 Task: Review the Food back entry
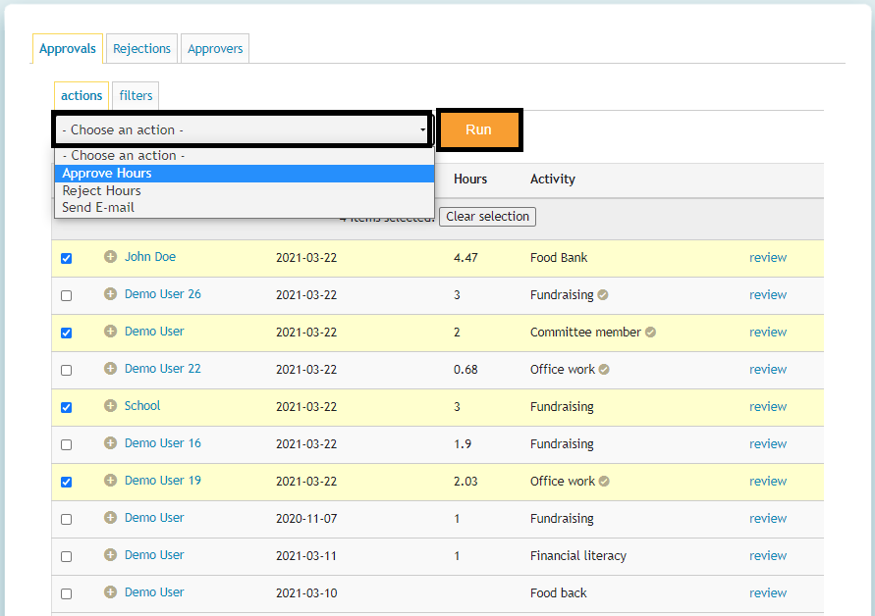(x=768, y=593)
